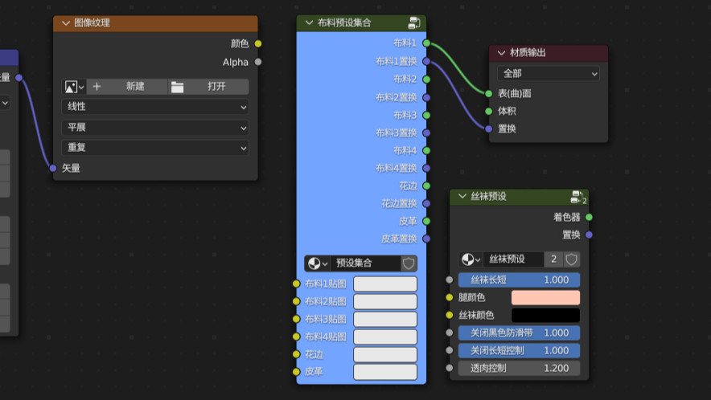Click 打开 to open an image file
711x400 pixels.
click(x=208, y=87)
